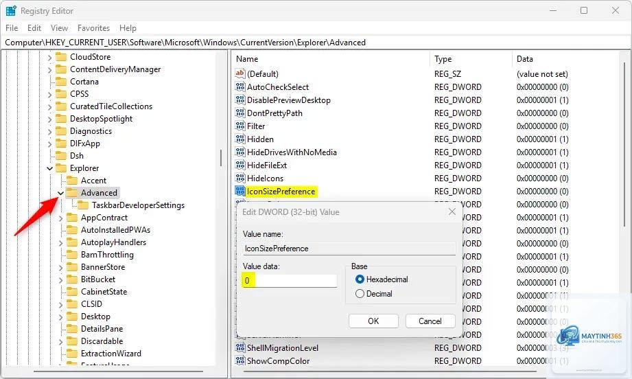
Task: Cancel the Edit DWORD dialog
Action: pos(430,321)
